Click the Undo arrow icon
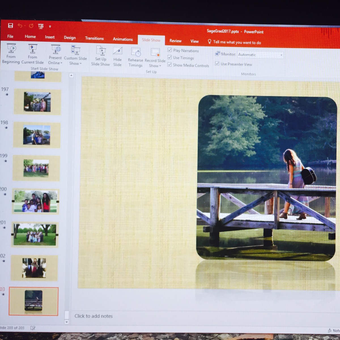The width and height of the screenshot is (340, 340). pos(20,26)
